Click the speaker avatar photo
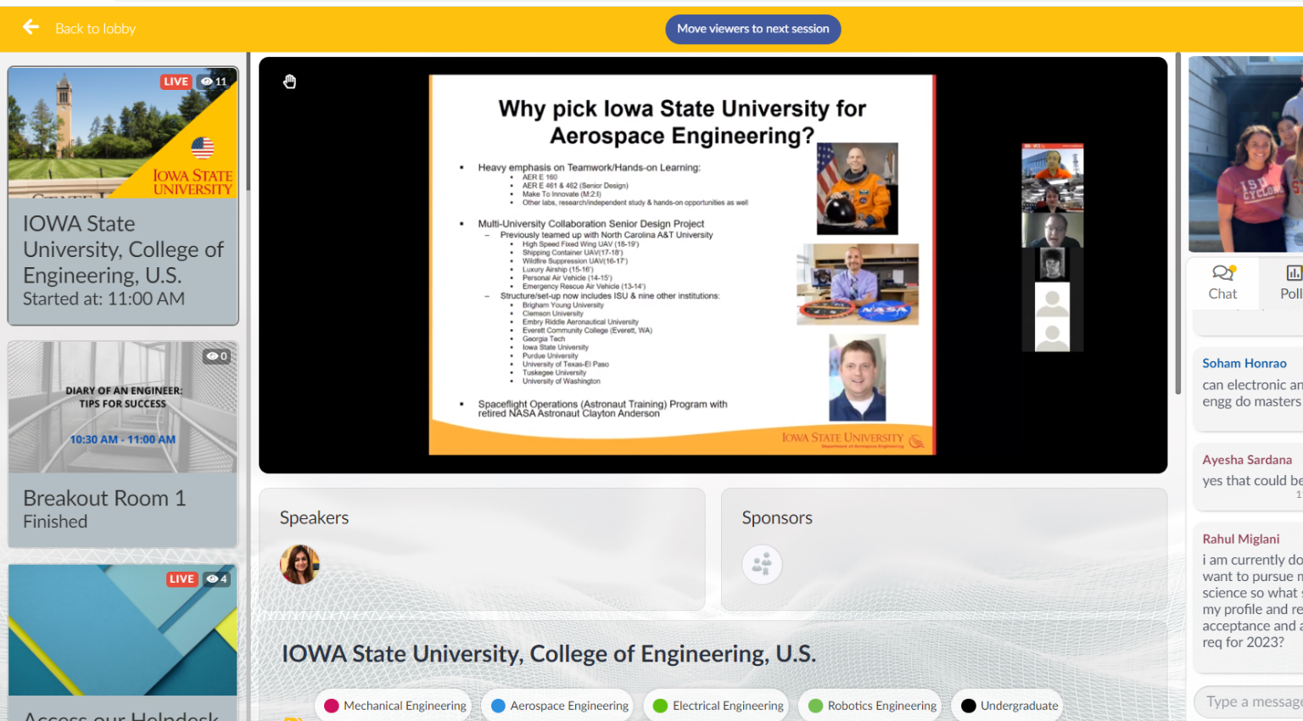This screenshot has height=721, width=1303. click(x=299, y=564)
